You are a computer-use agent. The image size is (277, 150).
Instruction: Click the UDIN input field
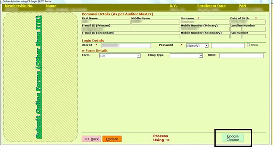coord(241,56)
